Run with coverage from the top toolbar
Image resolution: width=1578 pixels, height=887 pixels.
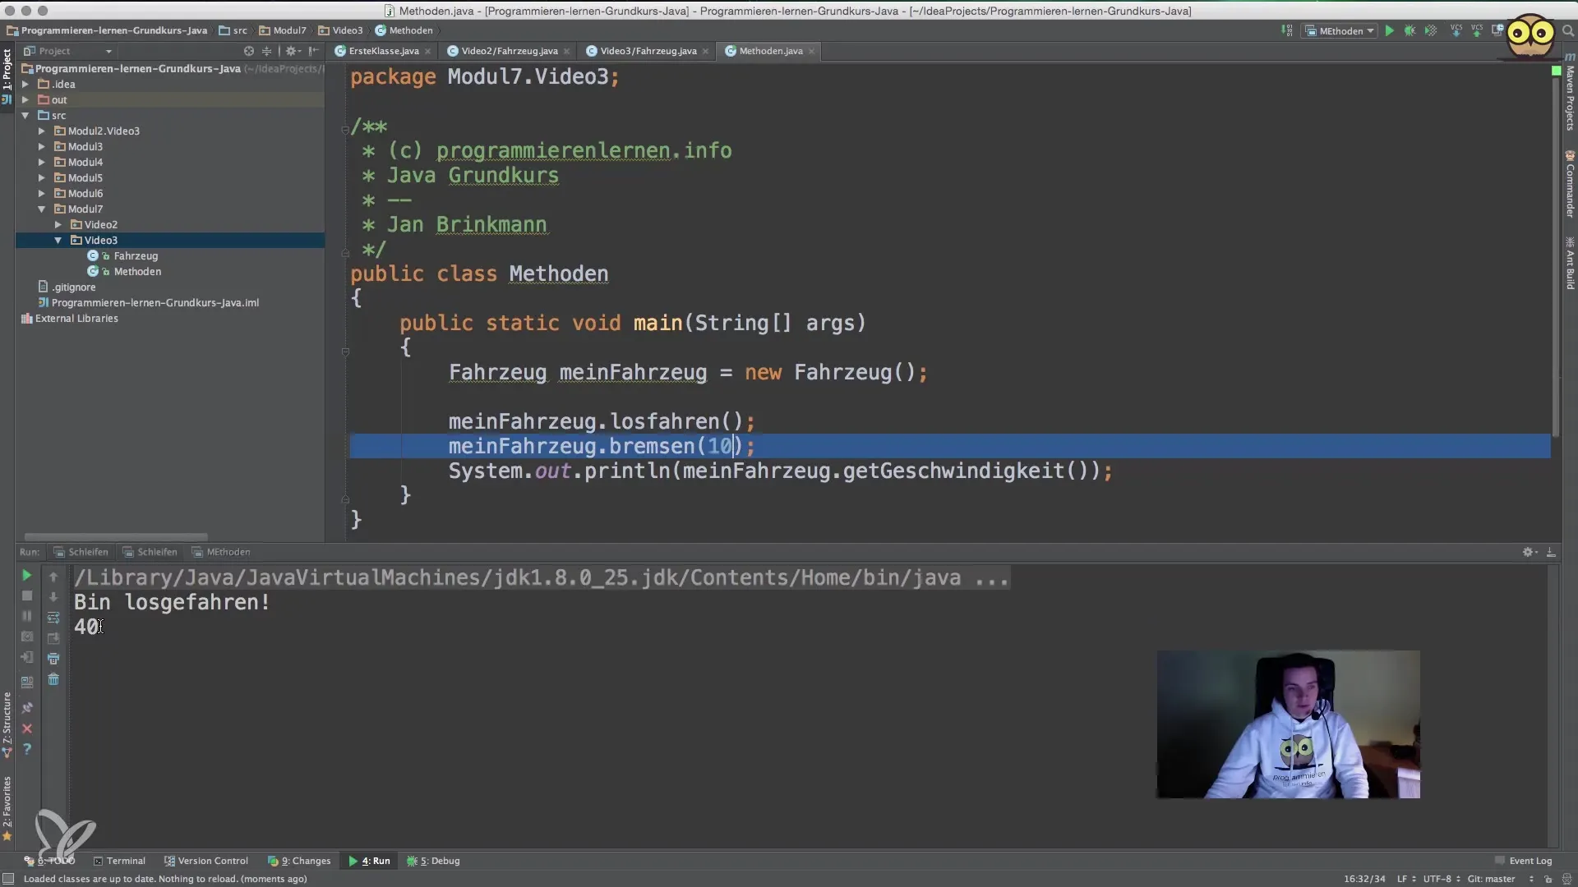[1431, 30]
